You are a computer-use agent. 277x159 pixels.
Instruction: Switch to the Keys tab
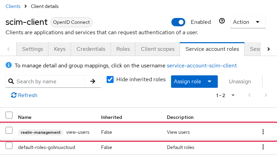60,49
